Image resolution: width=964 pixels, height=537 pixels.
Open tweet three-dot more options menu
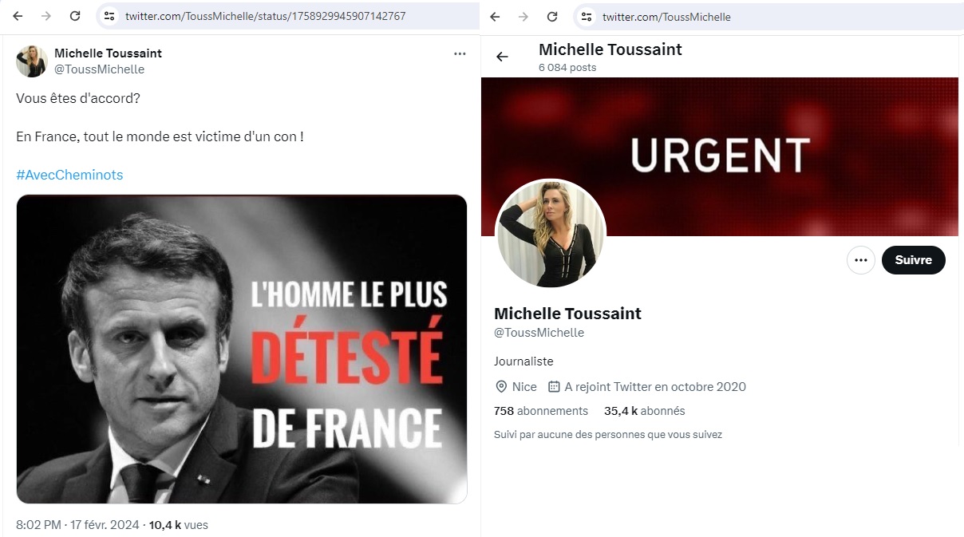[x=460, y=54]
